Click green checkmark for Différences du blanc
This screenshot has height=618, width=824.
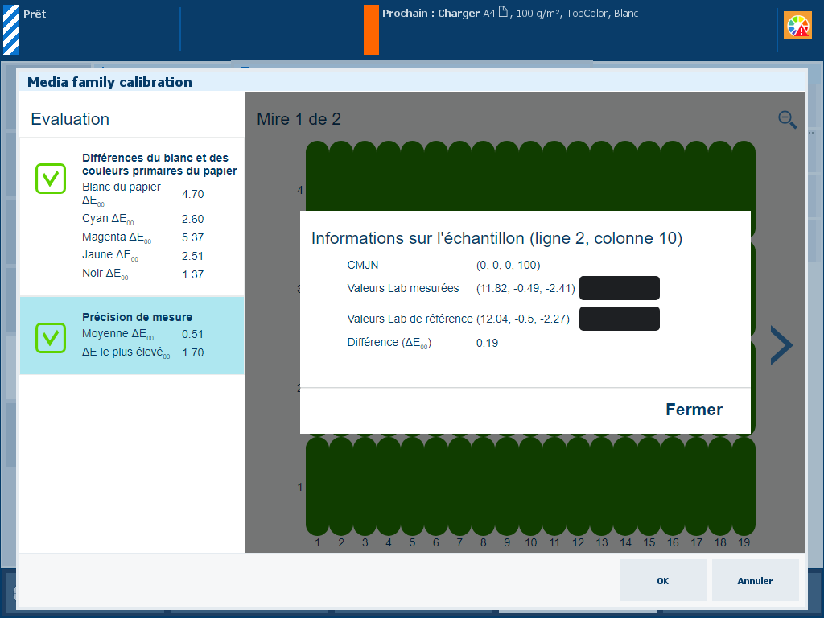(x=51, y=178)
